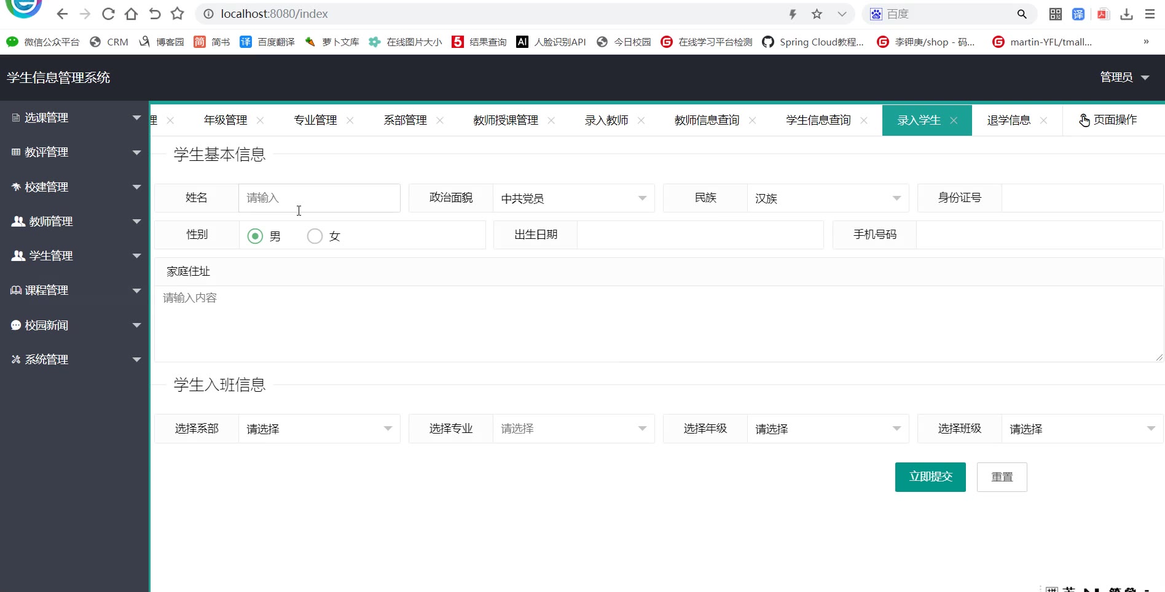Close the 专业管理 tab

[350, 120]
